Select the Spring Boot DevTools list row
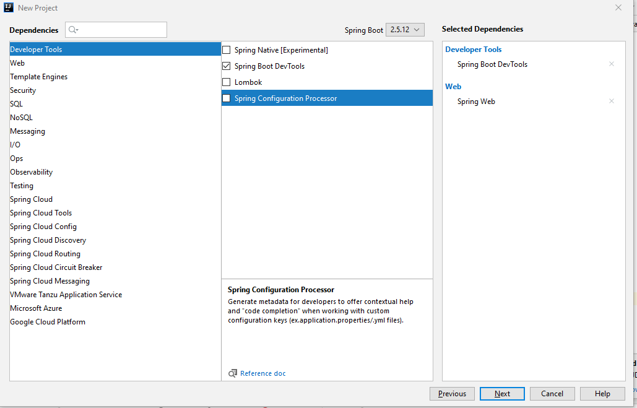The width and height of the screenshot is (637, 408). (327, 66)
